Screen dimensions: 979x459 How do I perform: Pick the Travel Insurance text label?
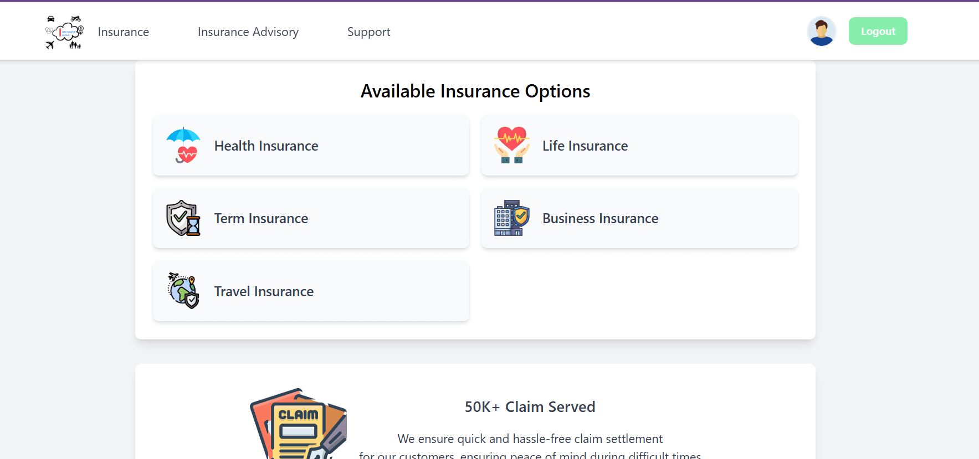(264, 292)
